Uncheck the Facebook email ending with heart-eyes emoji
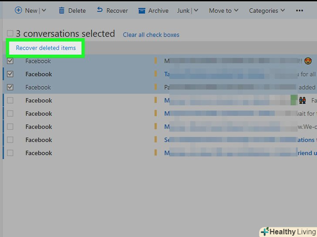This screenshot has height=237, width=317. [x=10, y=61]
